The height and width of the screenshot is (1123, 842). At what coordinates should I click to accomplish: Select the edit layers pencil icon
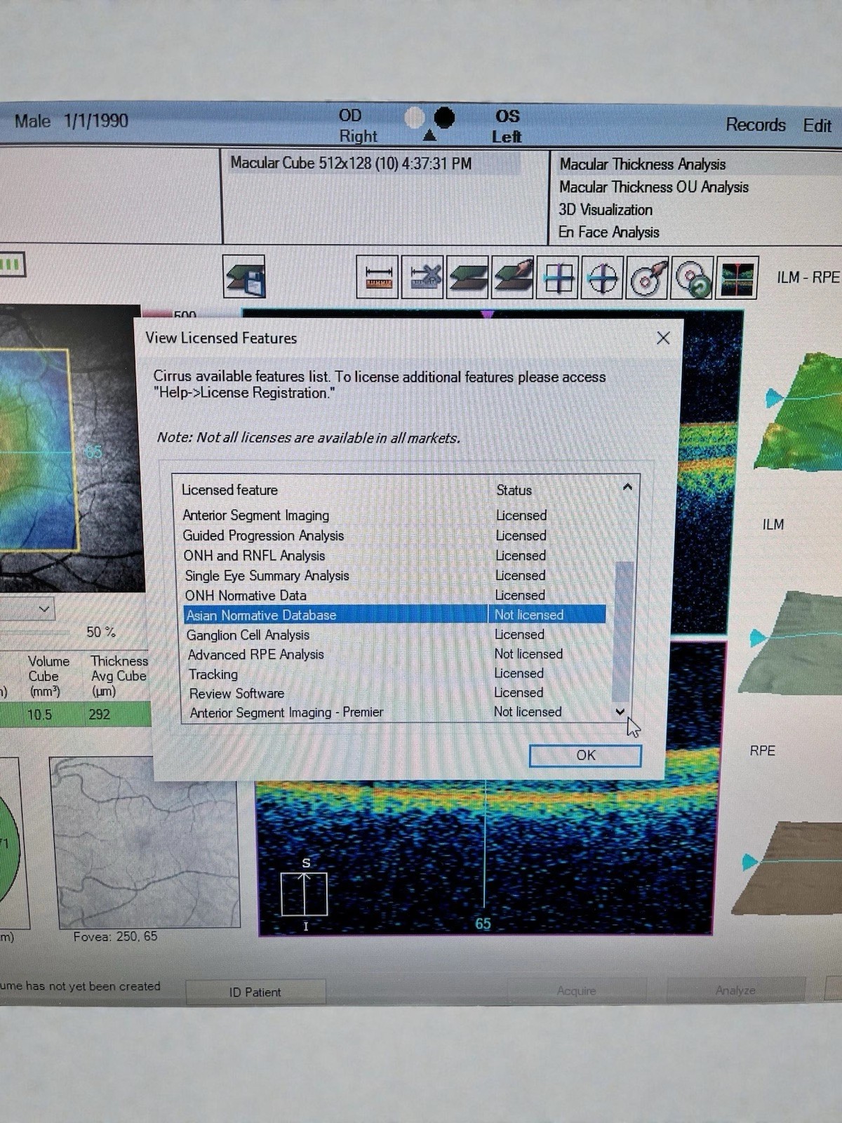[512, 278]
